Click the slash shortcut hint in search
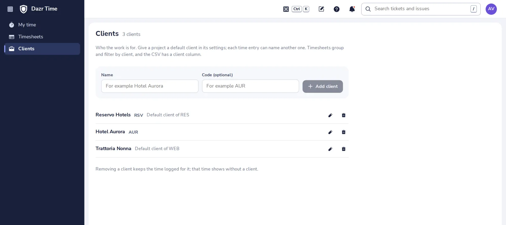Image resolution: width=506 pixels, height=225 pixels. (473, 9)
